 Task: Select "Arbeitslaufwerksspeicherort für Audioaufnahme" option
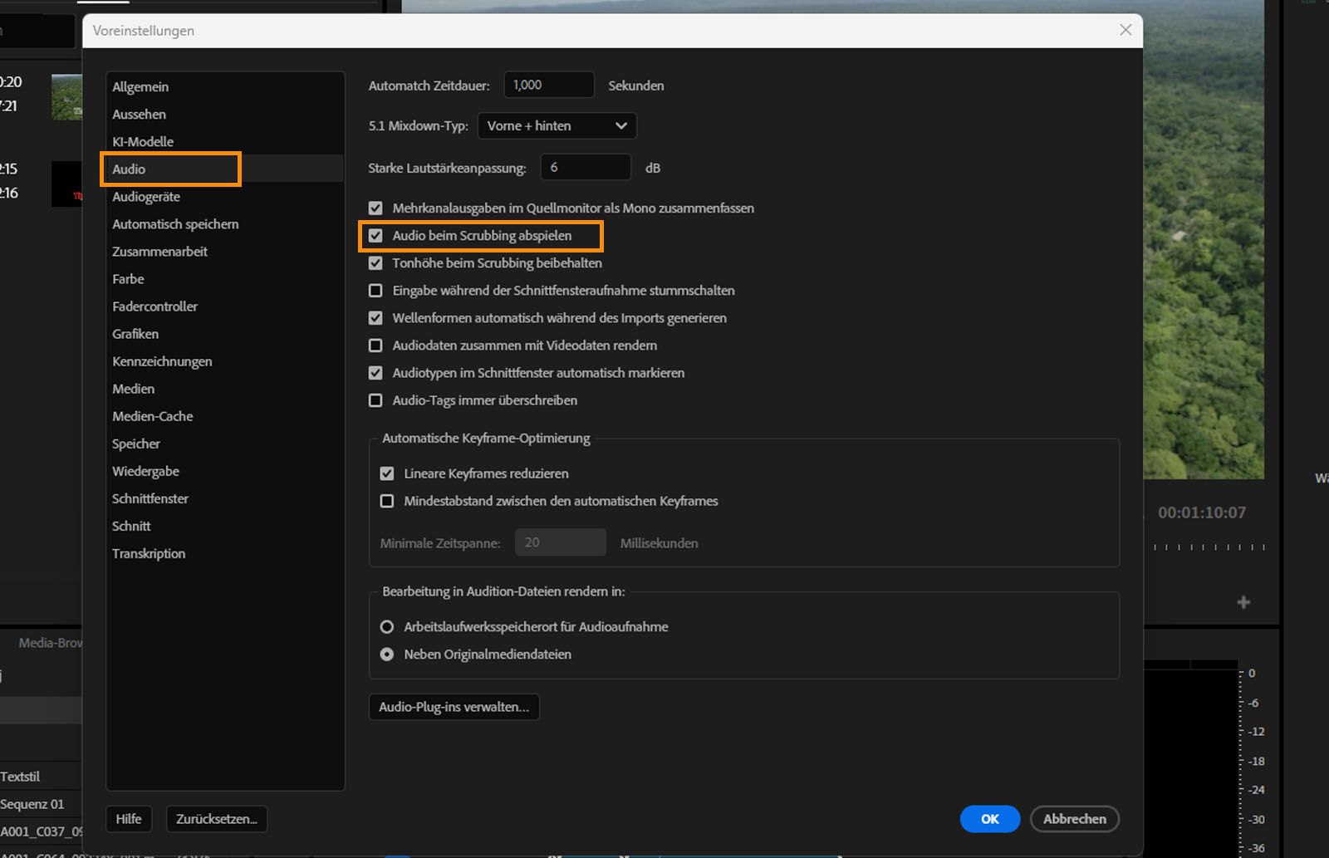[x=387, y=626]
